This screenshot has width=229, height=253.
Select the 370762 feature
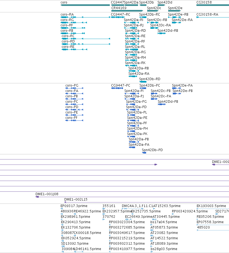tap(104, 219)
